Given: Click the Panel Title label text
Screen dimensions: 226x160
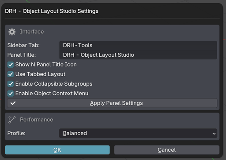Looking at the screenshot, I should point(22,55).
